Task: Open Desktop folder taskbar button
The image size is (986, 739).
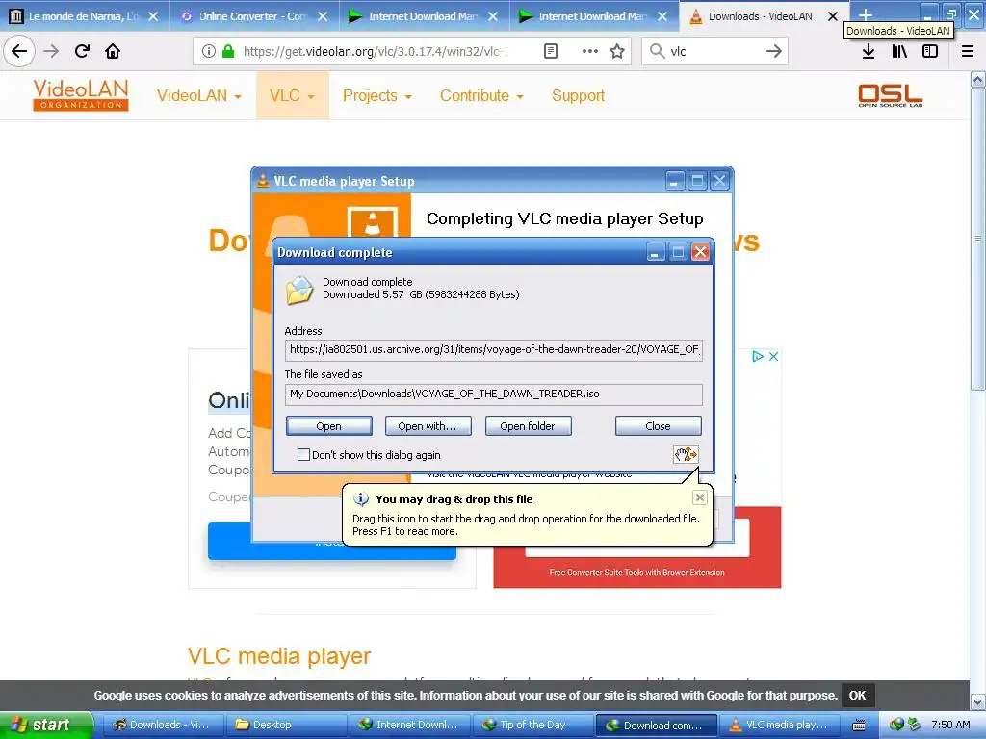Action: [285, 726]
